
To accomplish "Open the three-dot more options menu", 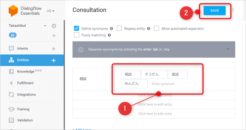I will coord(233,10).
